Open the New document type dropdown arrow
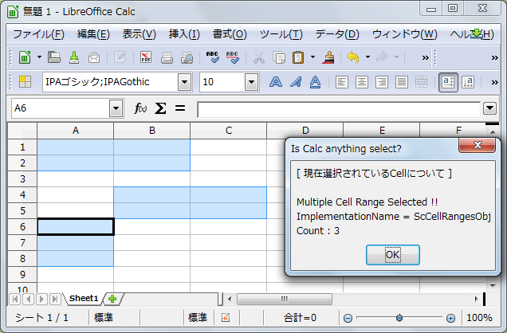This screenshot has height=333, width=507. 39,57
